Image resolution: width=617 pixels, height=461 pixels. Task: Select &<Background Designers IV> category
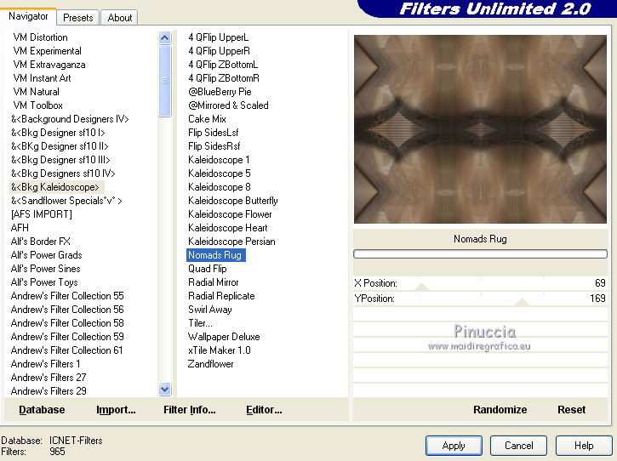click(x=70, y=119)
